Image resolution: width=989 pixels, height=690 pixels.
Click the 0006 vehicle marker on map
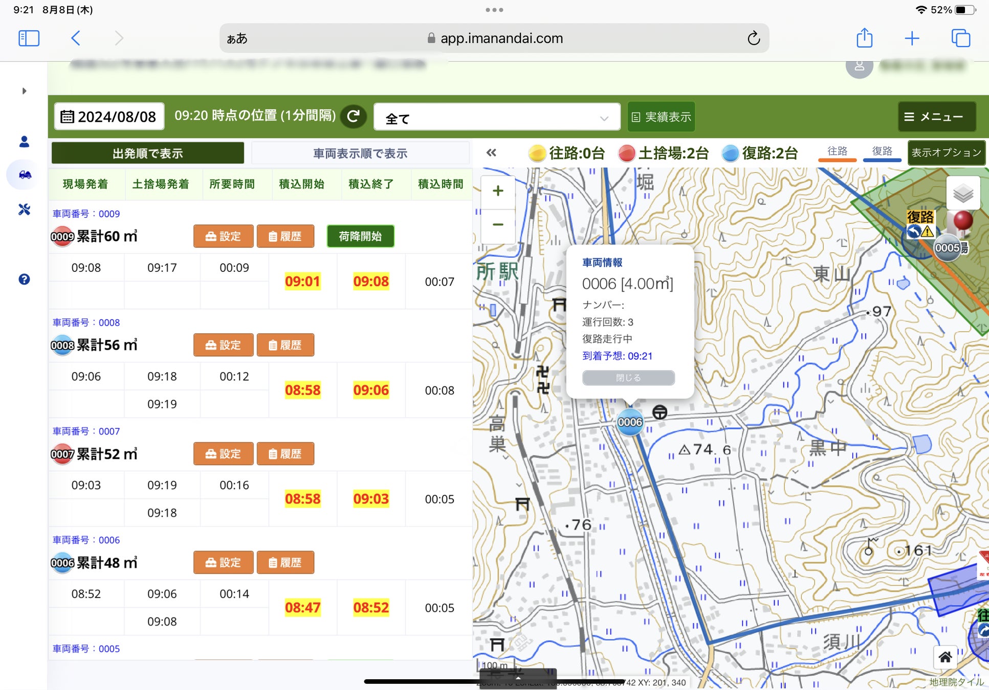(x=629, y=422)
